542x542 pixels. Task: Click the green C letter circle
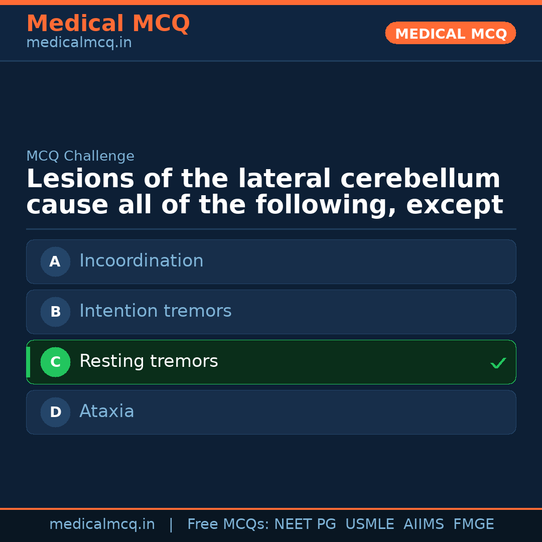tap(55, 362)
